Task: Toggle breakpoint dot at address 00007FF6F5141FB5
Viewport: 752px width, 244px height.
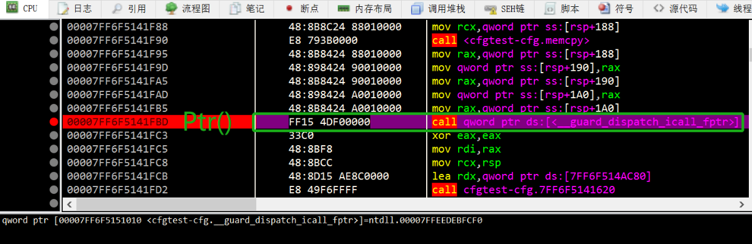Action: tap(53, 108)
